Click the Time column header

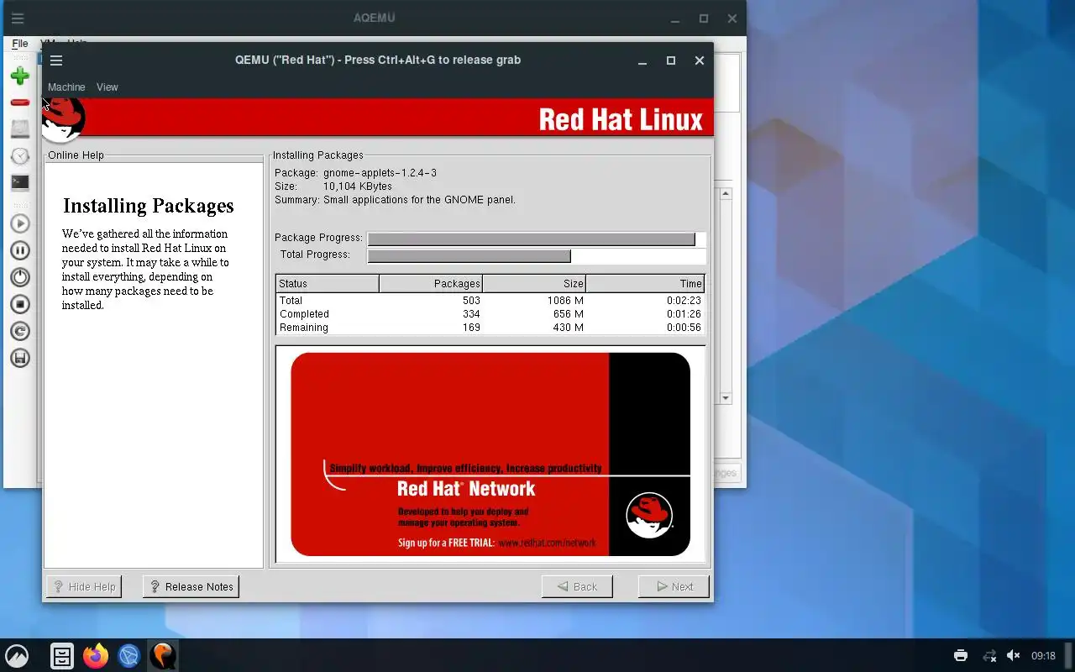pyautogui.click(x=644, y=284)
